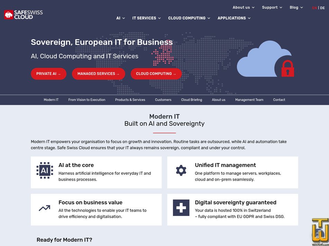Viewport: 329px width, 246px height.
Task: Click the 'Built on AI and Sovereignty' subheading
Action: (165, 124)
